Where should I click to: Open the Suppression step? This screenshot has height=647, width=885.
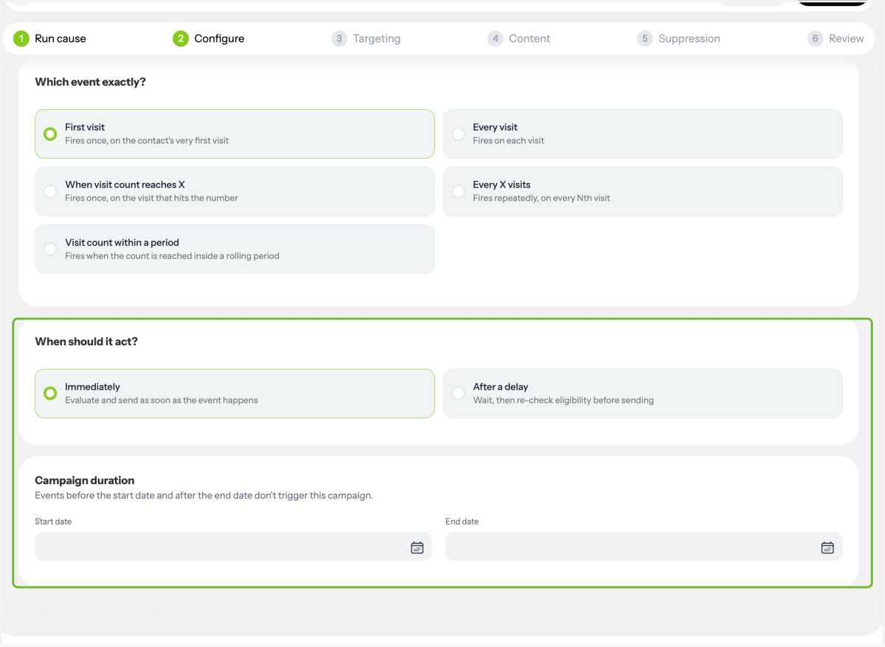point(679,38)
